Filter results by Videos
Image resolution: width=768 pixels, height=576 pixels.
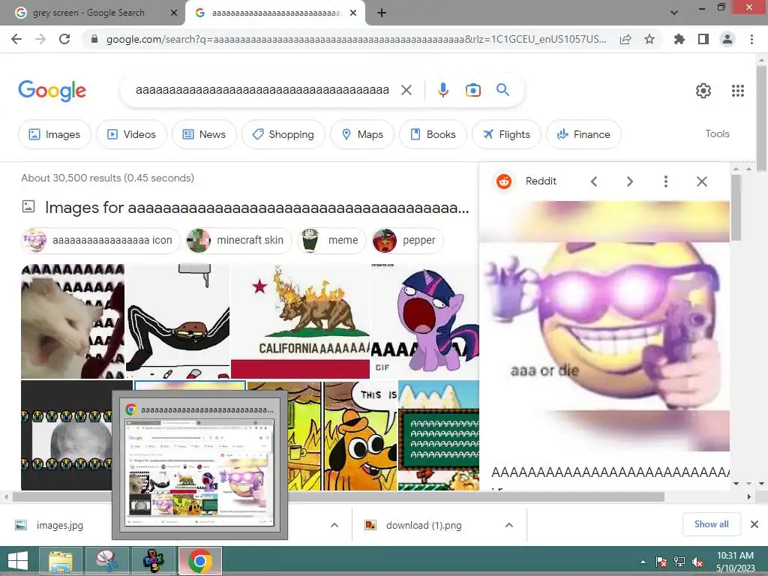pyautogui.click(x=131, y=134)
